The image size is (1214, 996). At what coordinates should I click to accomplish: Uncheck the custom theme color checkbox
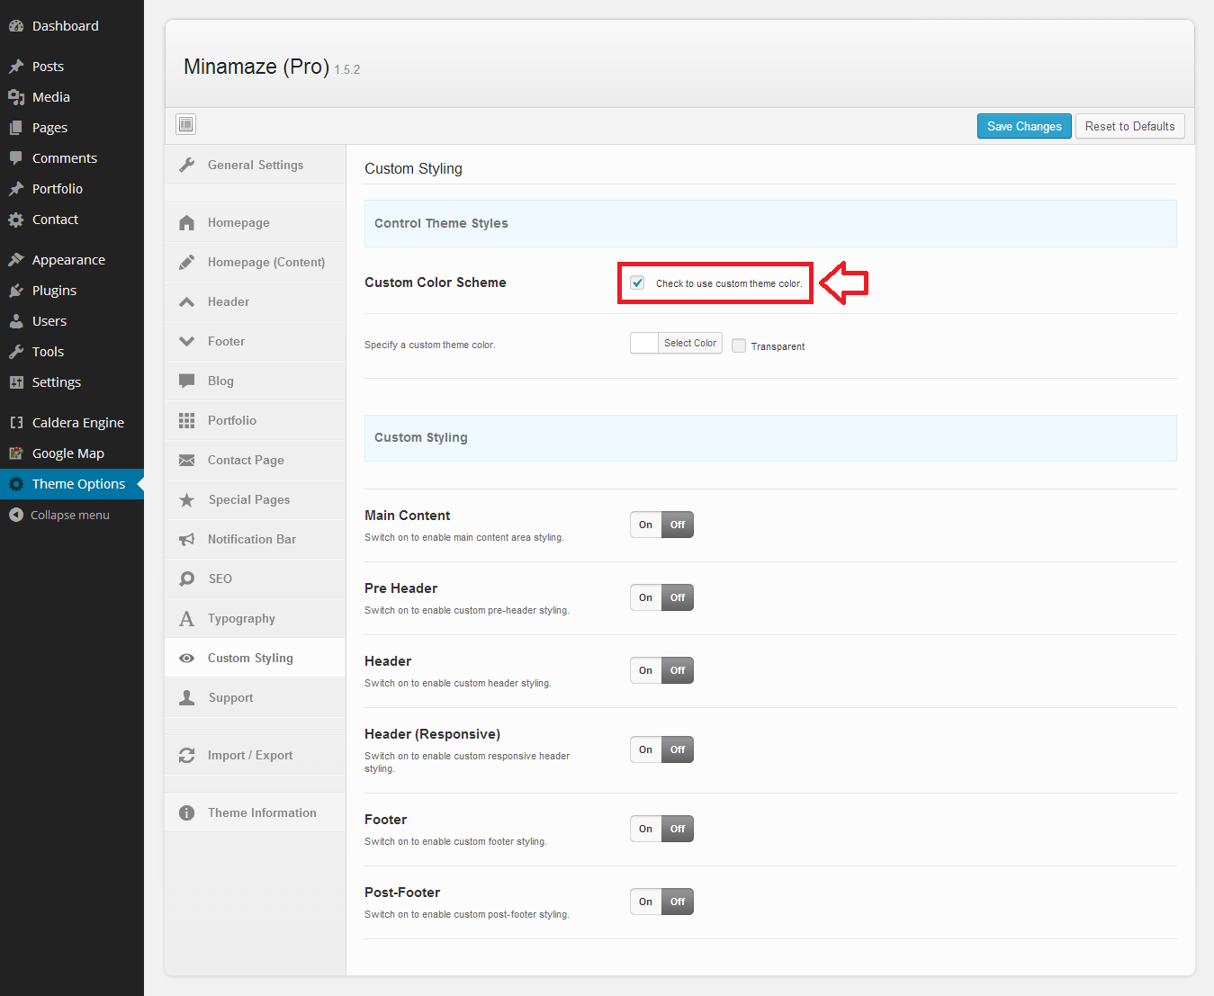point(638,283)
